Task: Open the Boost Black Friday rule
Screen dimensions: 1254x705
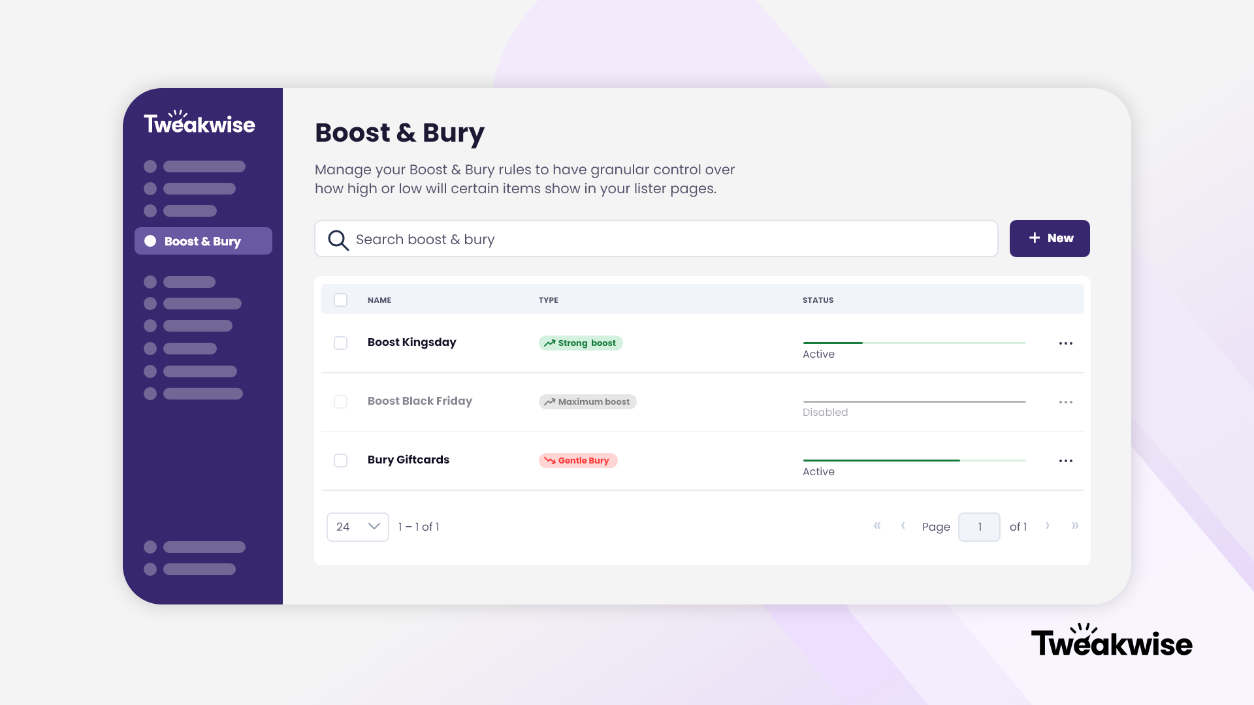Action: click(x=419, y=401)
